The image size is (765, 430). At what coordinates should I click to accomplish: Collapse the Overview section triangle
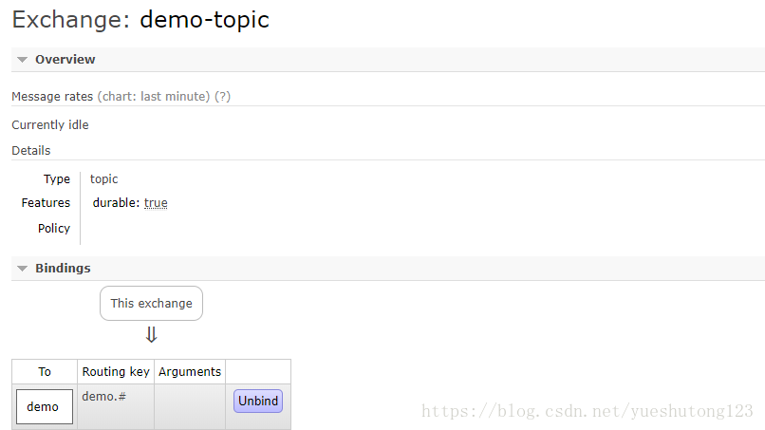pyautogui.click(x=22, y=60)
